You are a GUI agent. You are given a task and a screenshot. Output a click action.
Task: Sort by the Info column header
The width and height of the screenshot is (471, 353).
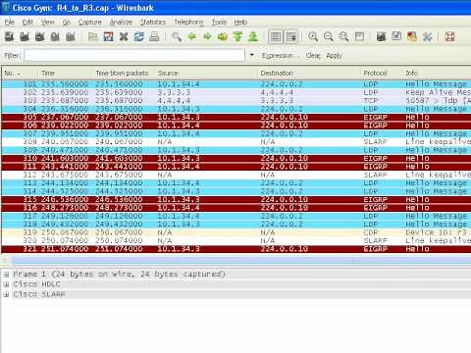[x=437, y=74]
